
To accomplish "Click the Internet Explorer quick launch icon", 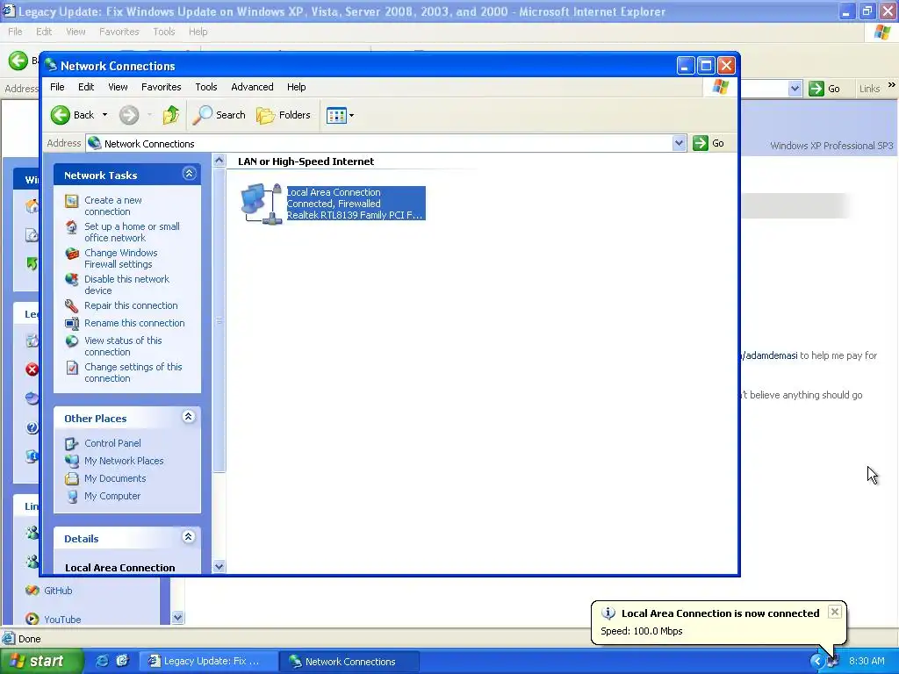I will pyautogui.click(x=102, y=661).
